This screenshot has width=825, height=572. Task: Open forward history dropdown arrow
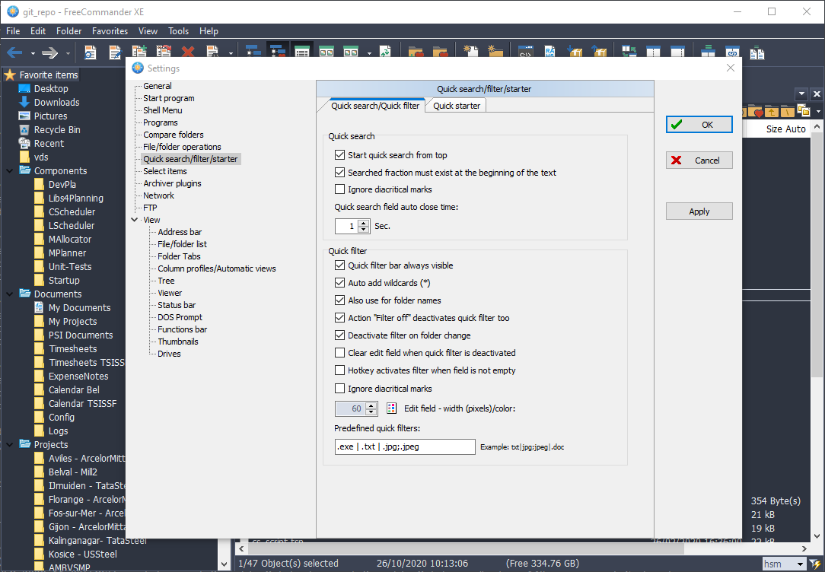point(68,53)
